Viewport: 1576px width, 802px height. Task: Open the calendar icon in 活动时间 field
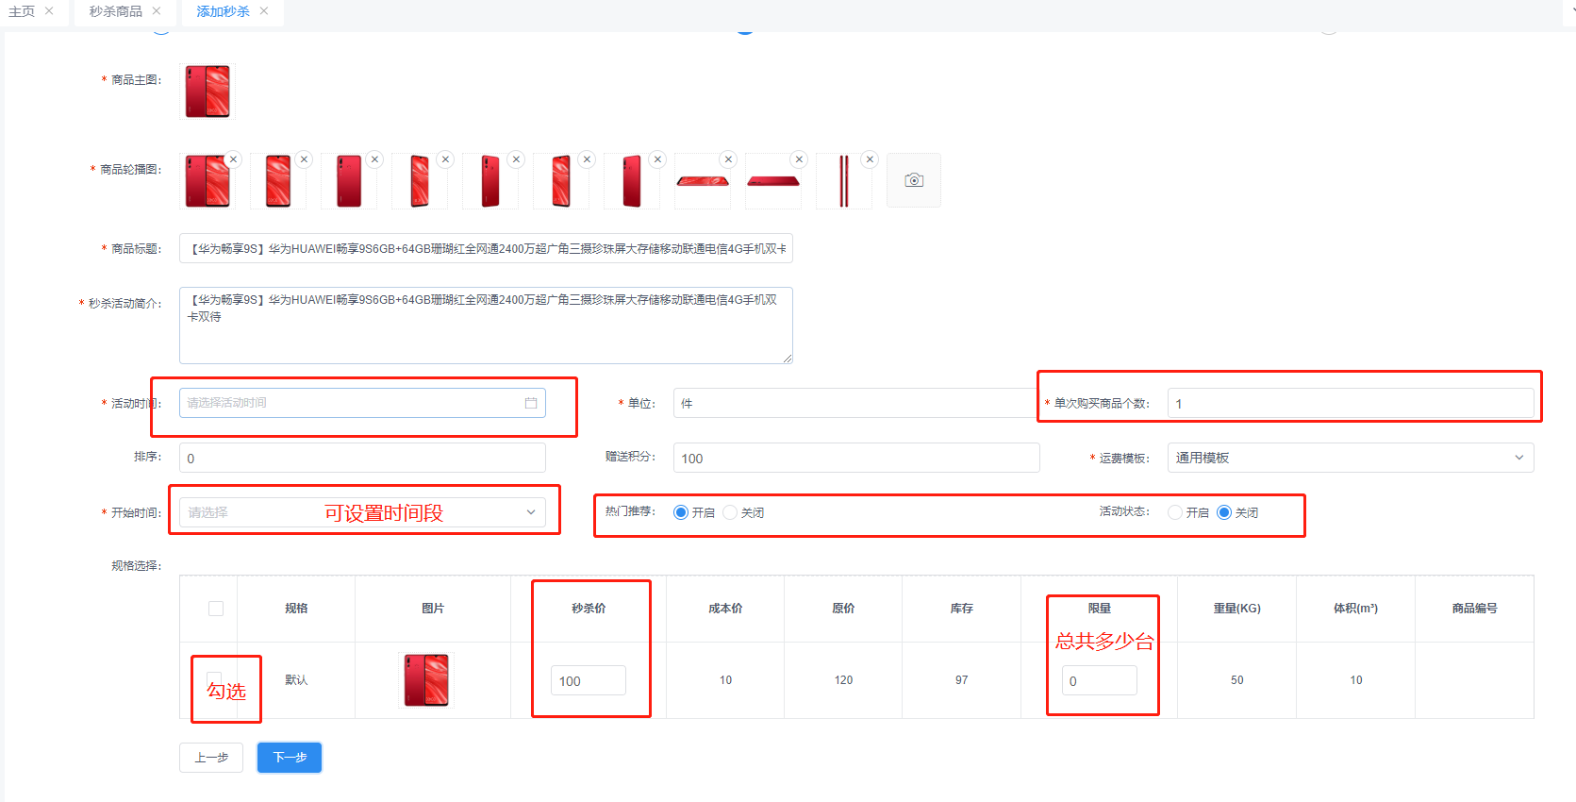(x=531, y=403)
